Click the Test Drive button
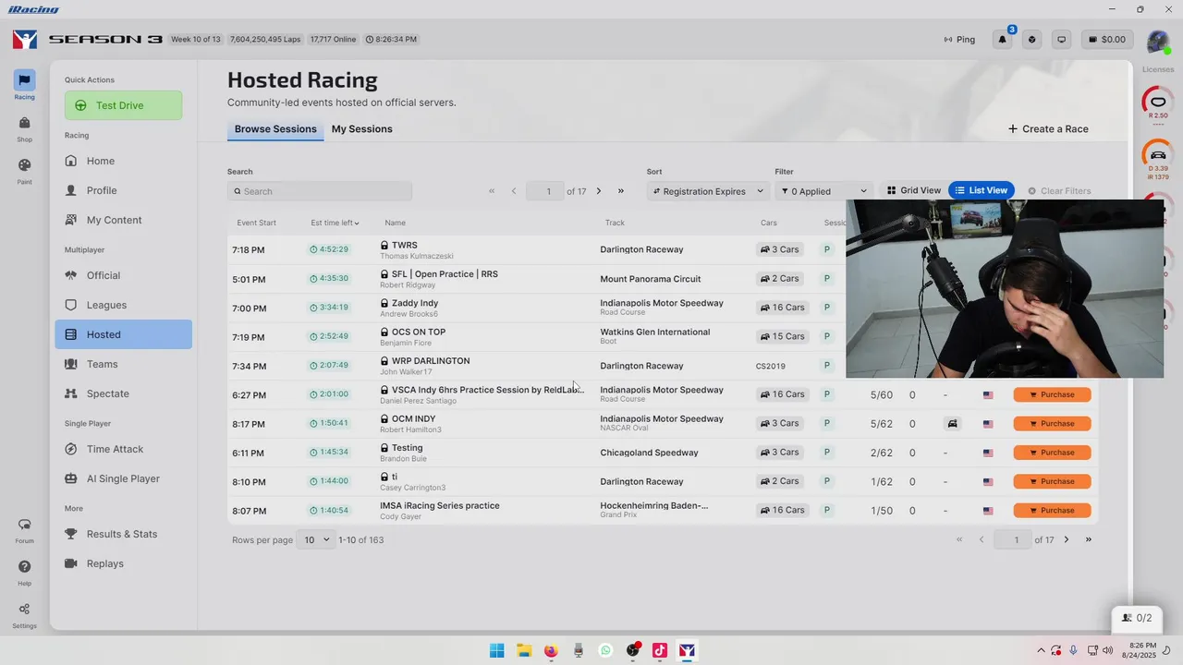 tap(123, 105)
